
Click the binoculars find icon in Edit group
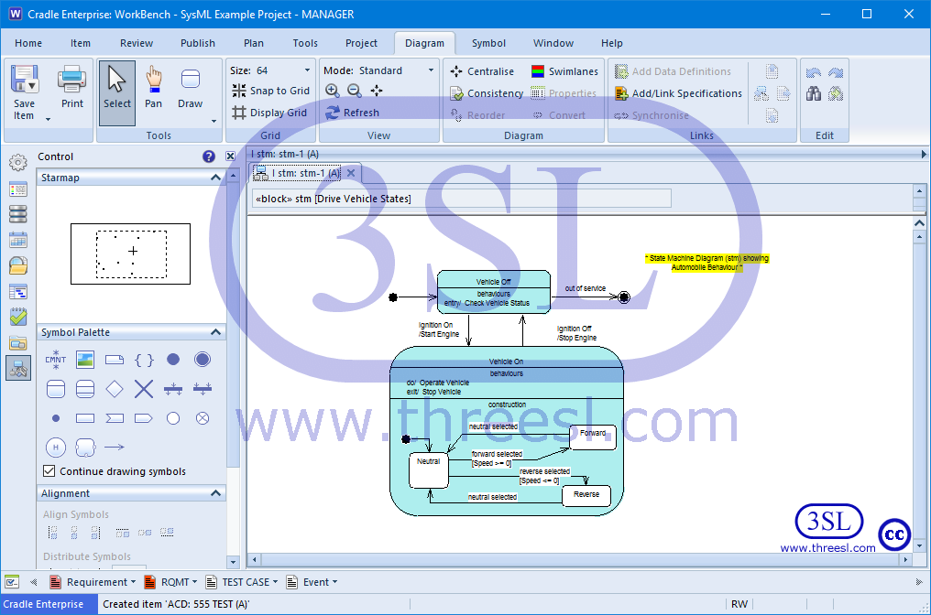click(814, 93)
